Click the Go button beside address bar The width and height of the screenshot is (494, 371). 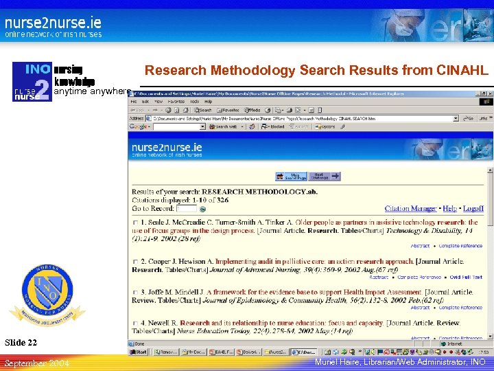469,118
